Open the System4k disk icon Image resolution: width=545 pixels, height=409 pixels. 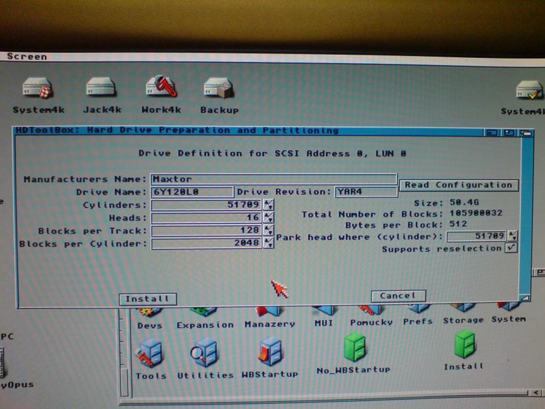pos(38,89)
